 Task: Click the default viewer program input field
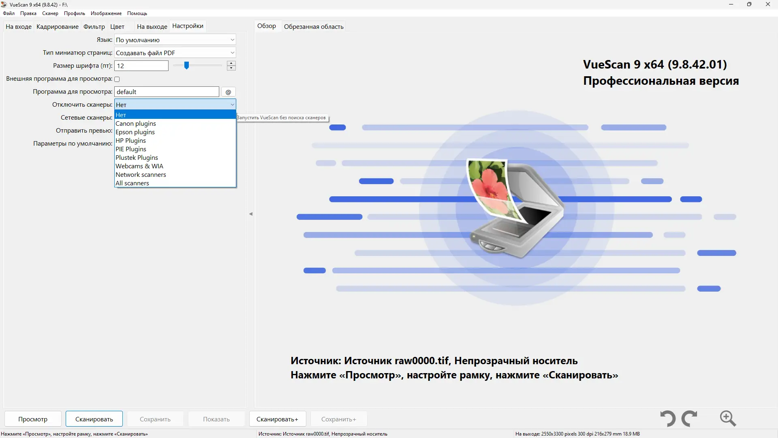tap(166, 92)
